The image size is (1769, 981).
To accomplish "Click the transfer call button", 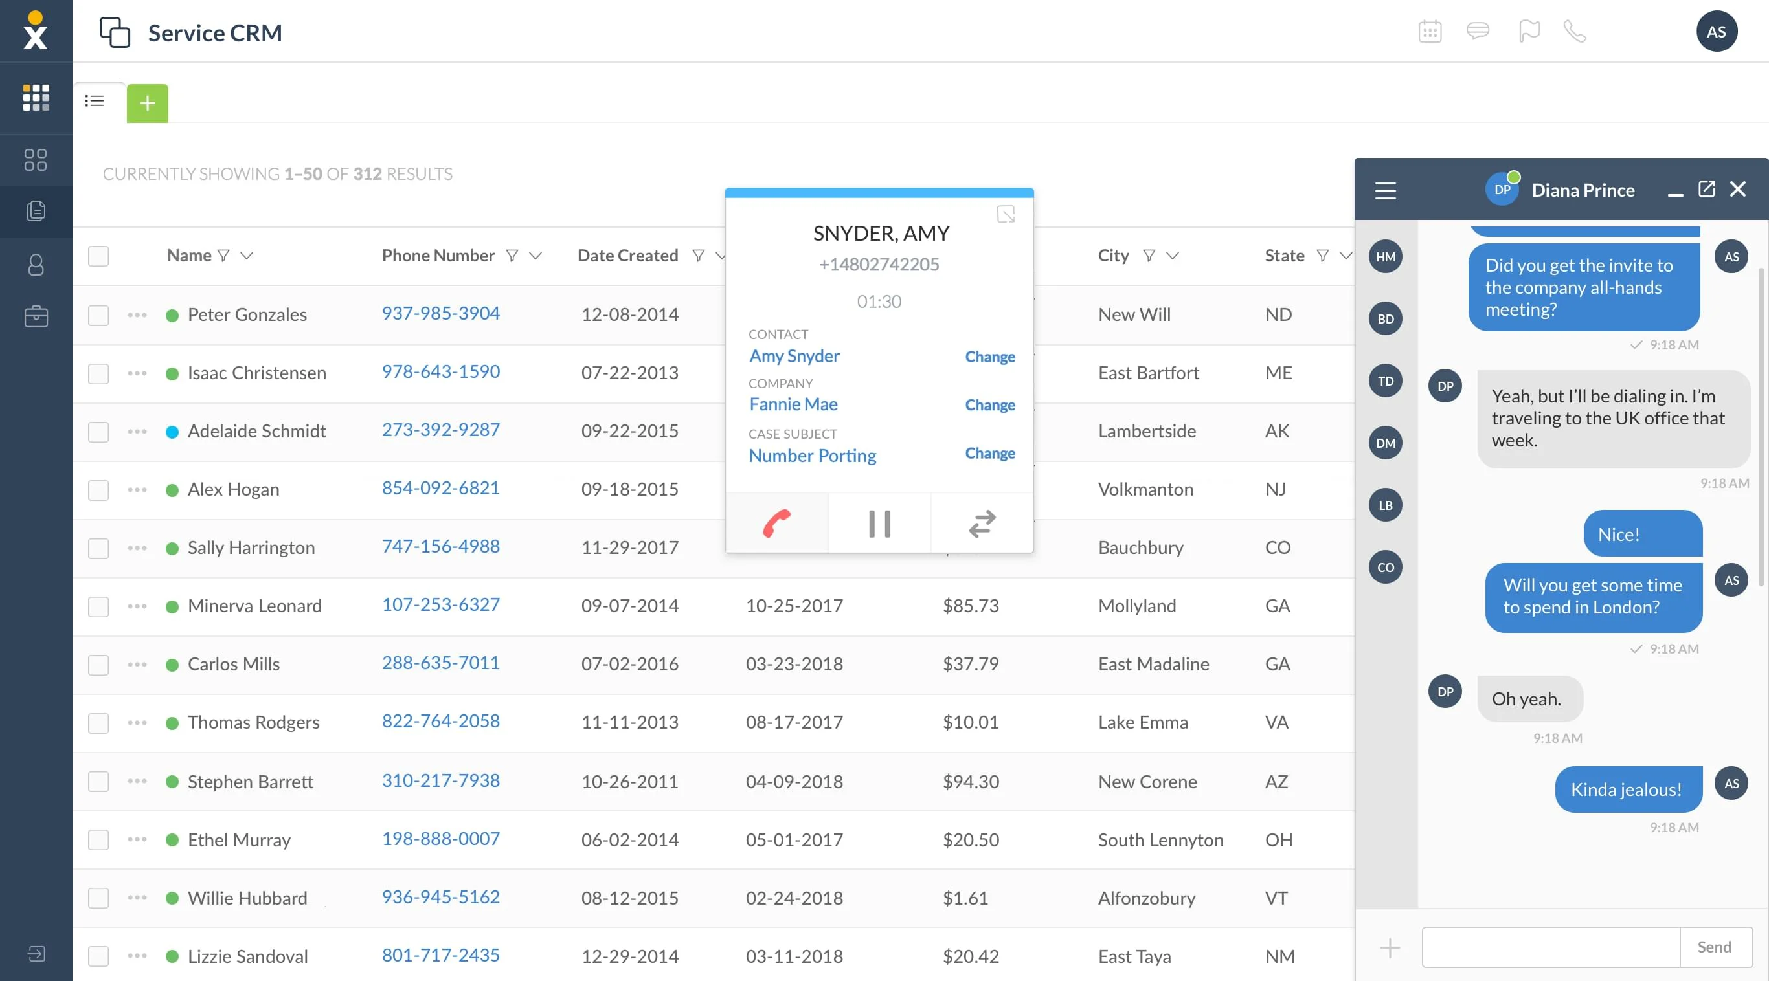I will tap(981, 522).
